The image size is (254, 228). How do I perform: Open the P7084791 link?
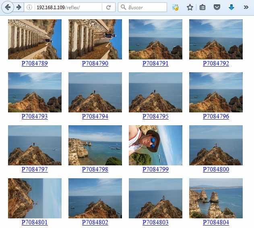coord(155,63)
